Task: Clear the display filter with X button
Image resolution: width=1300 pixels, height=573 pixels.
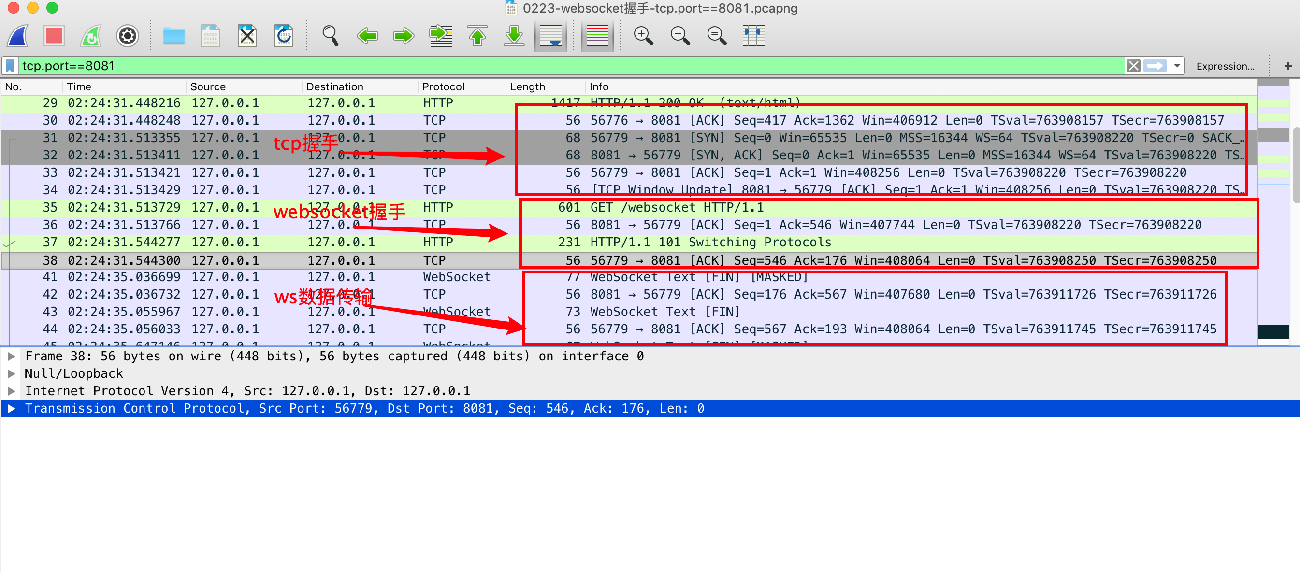Action: click(x=1133, y=66)
